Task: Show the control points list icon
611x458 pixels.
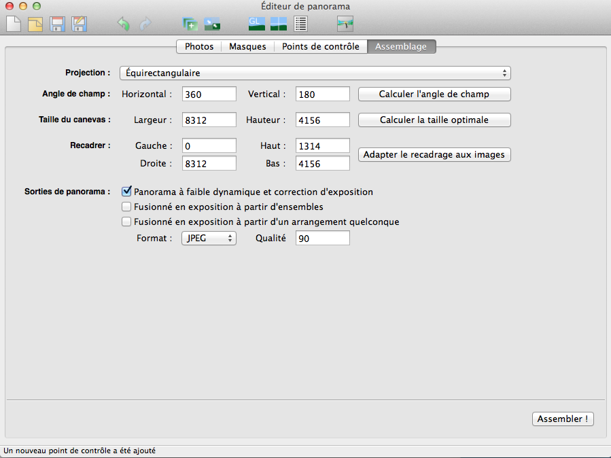Action: click(x=301, y=24)
